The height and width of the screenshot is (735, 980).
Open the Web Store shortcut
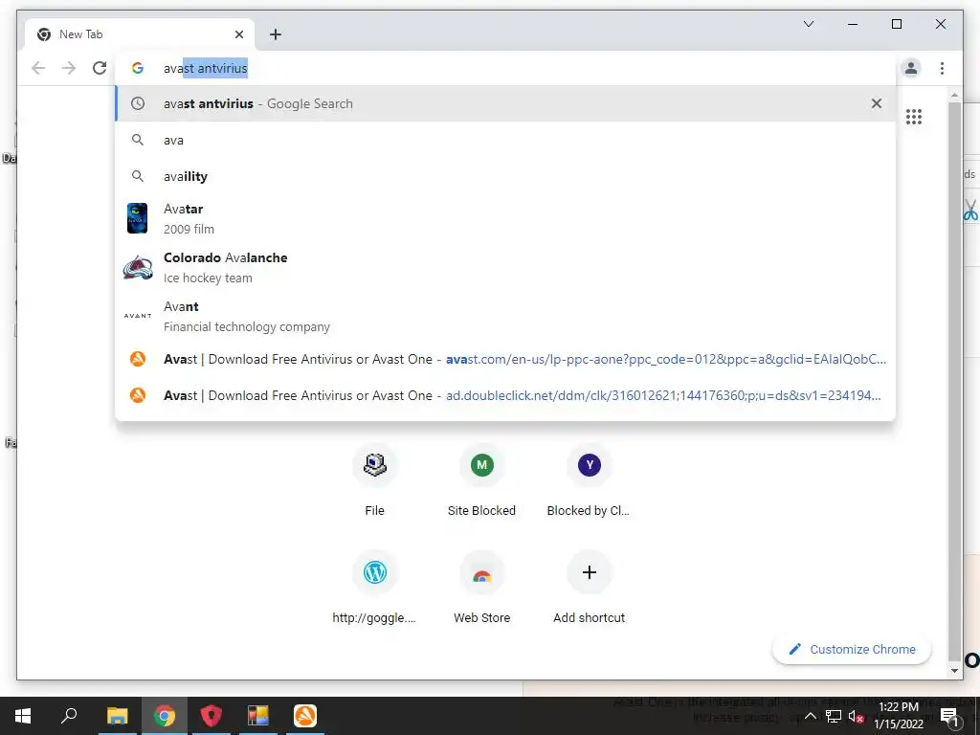point(482,589)
